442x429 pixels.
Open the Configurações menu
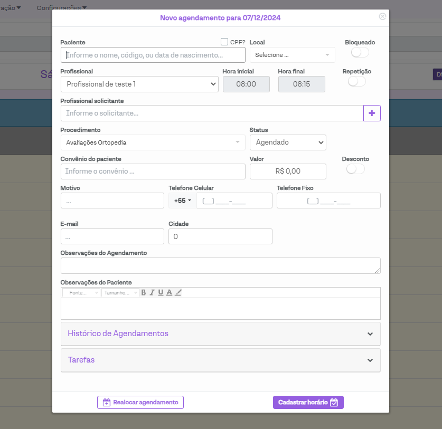(x=61, y=8)
